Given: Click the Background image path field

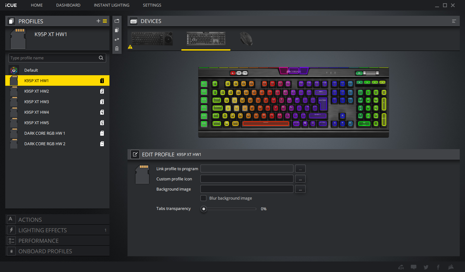Looking at the screenshot, I should pyautogui.click(x=247, y=189).
